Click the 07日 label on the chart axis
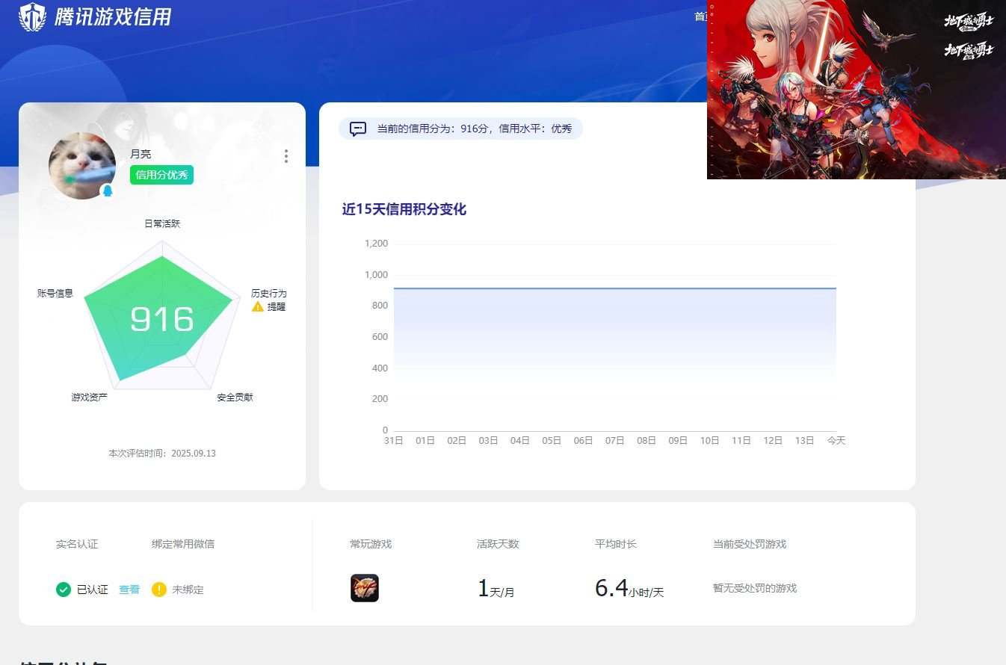The height and width of the screenshot is (665, 1006). tap(614, 441)
